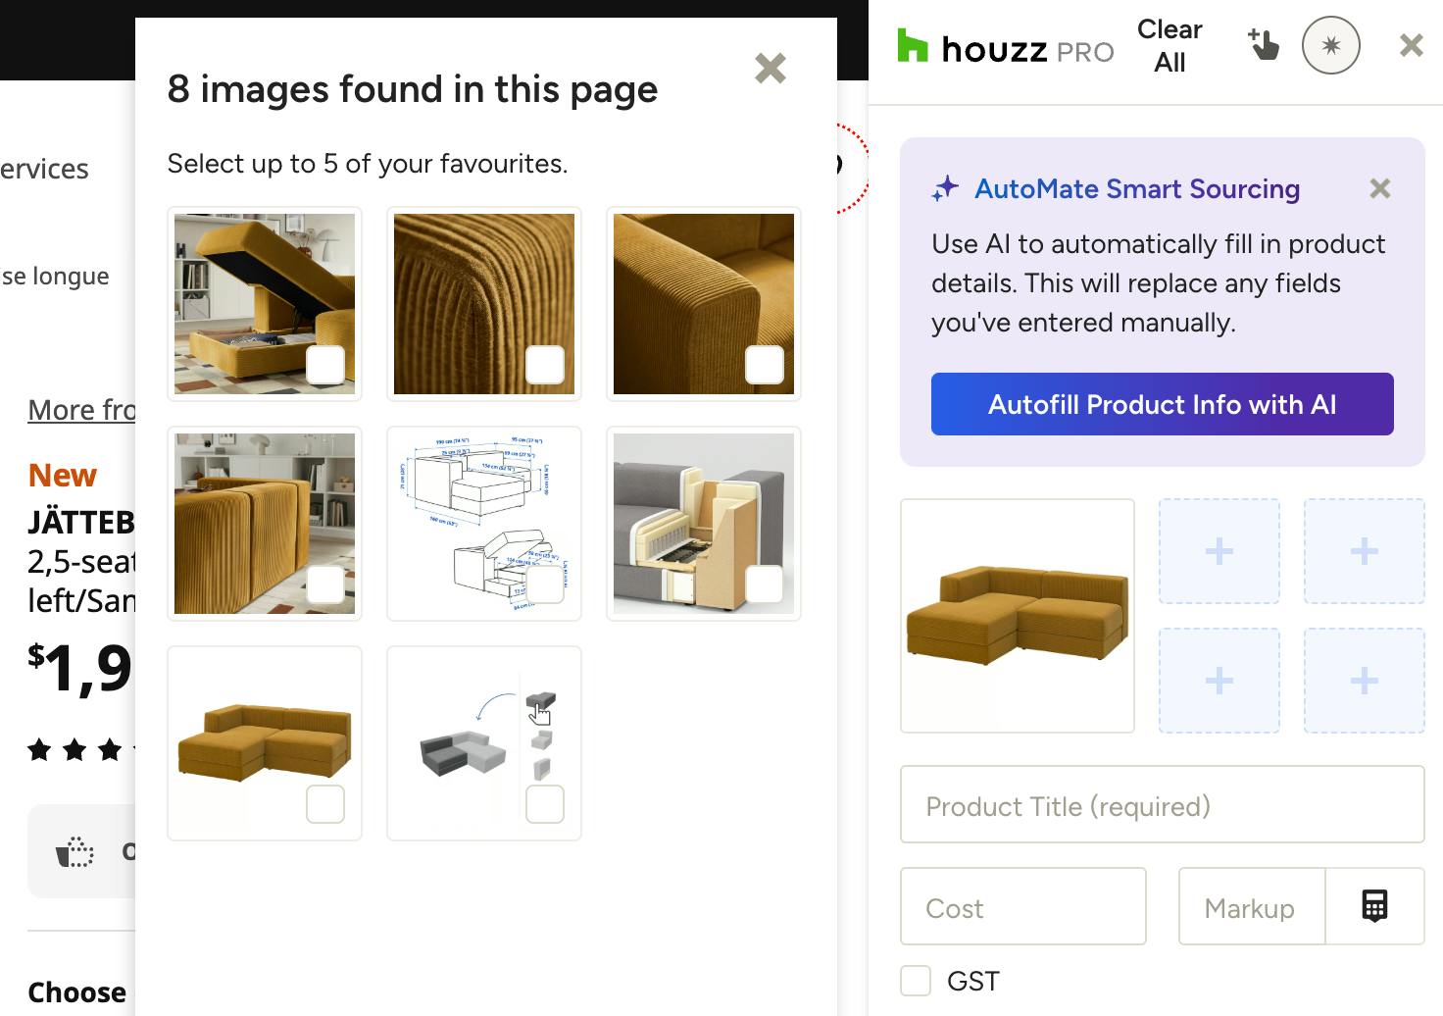1443x1016 pixels.
Task: Click the Houzz Pro logo
Action: click(1005, 47)
